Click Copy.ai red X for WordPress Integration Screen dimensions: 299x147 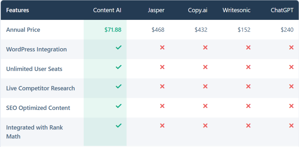tap(205, 47)
